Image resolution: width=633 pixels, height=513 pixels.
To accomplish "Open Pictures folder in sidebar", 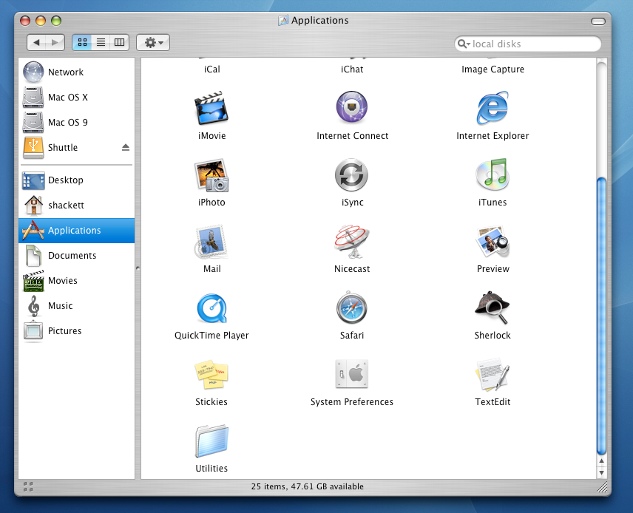I will click(76, 330).
